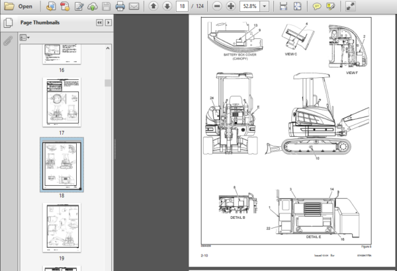Image resolution: width=397 pixels, height=271 pixels.
Task: Click the upload to cloud icon
Action: point(93,6)
